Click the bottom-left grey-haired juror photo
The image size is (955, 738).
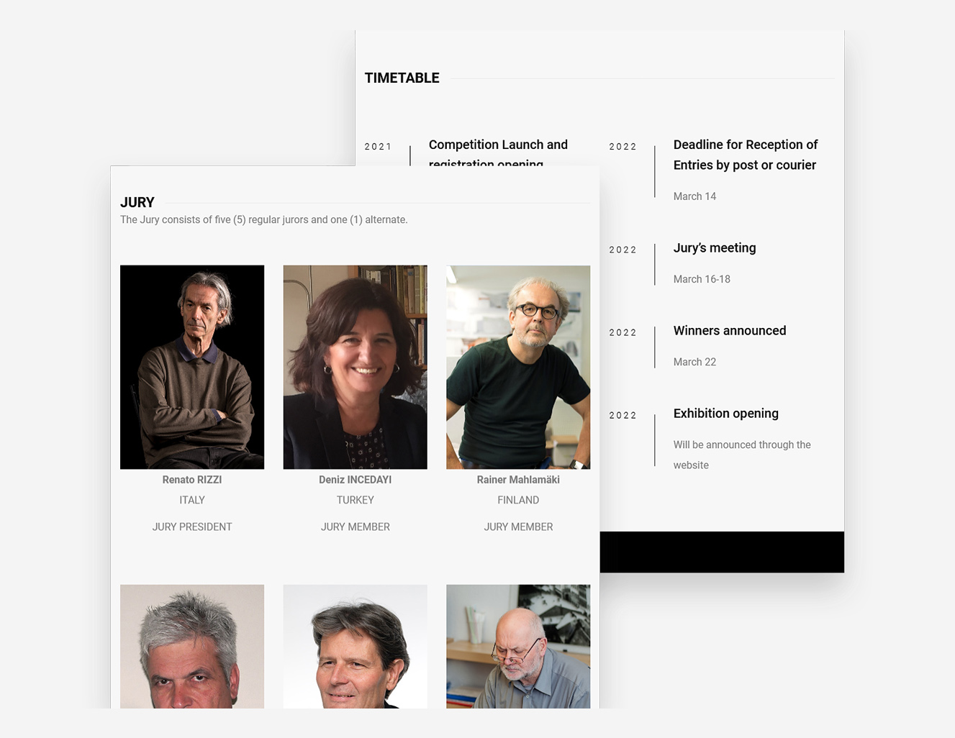coord(192,646)
